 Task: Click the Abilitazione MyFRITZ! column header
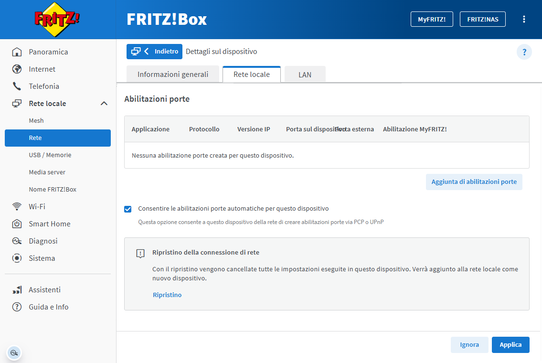click(415, 129)
